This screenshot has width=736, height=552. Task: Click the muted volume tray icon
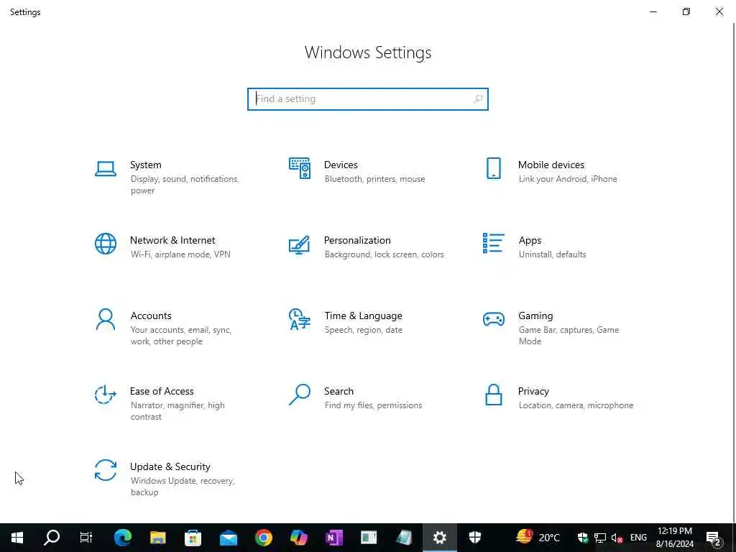tap(617, 538)
